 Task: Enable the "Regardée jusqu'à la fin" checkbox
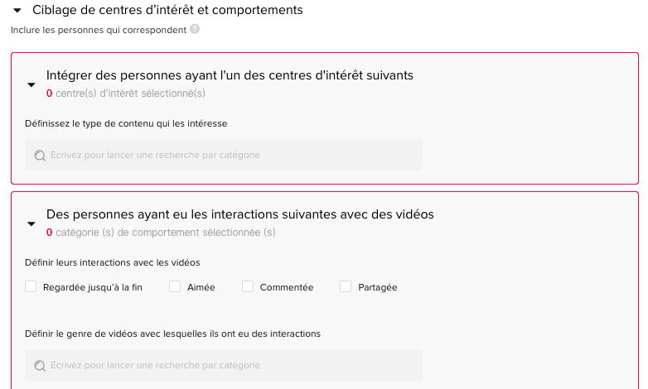(31, 287)
